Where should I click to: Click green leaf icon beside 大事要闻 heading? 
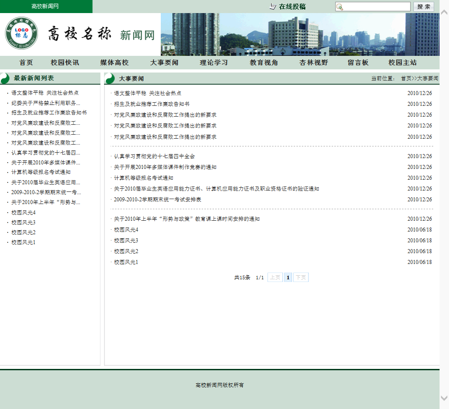click(110, 79)
